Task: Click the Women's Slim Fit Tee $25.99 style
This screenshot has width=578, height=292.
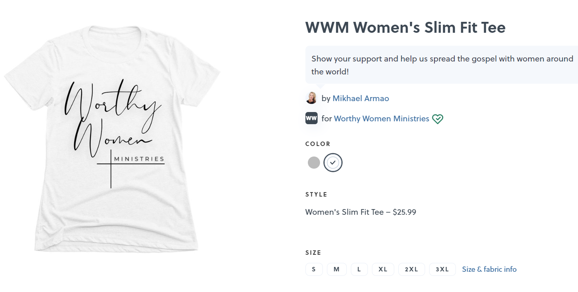Action: coord(361,212)
